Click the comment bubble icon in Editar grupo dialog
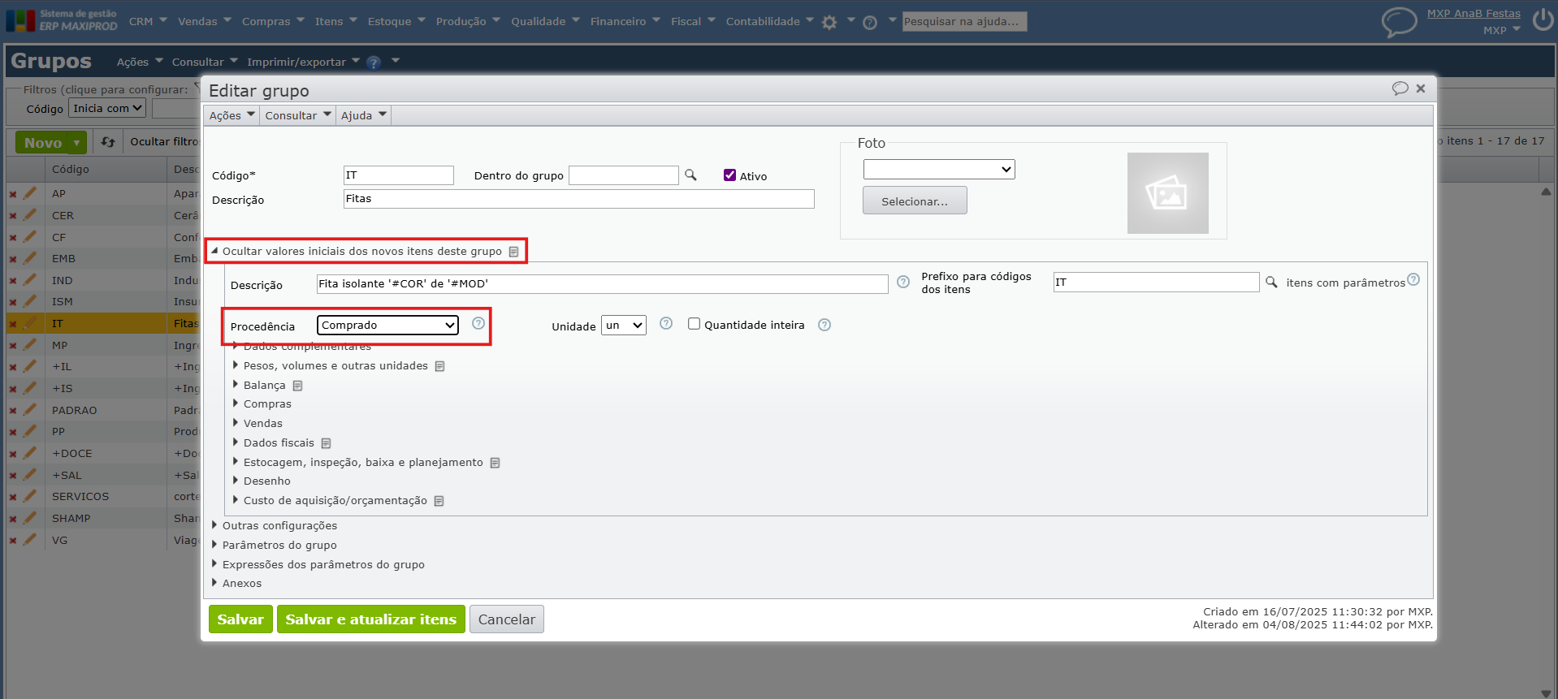1558x699 pixels. coord(1400,88)
